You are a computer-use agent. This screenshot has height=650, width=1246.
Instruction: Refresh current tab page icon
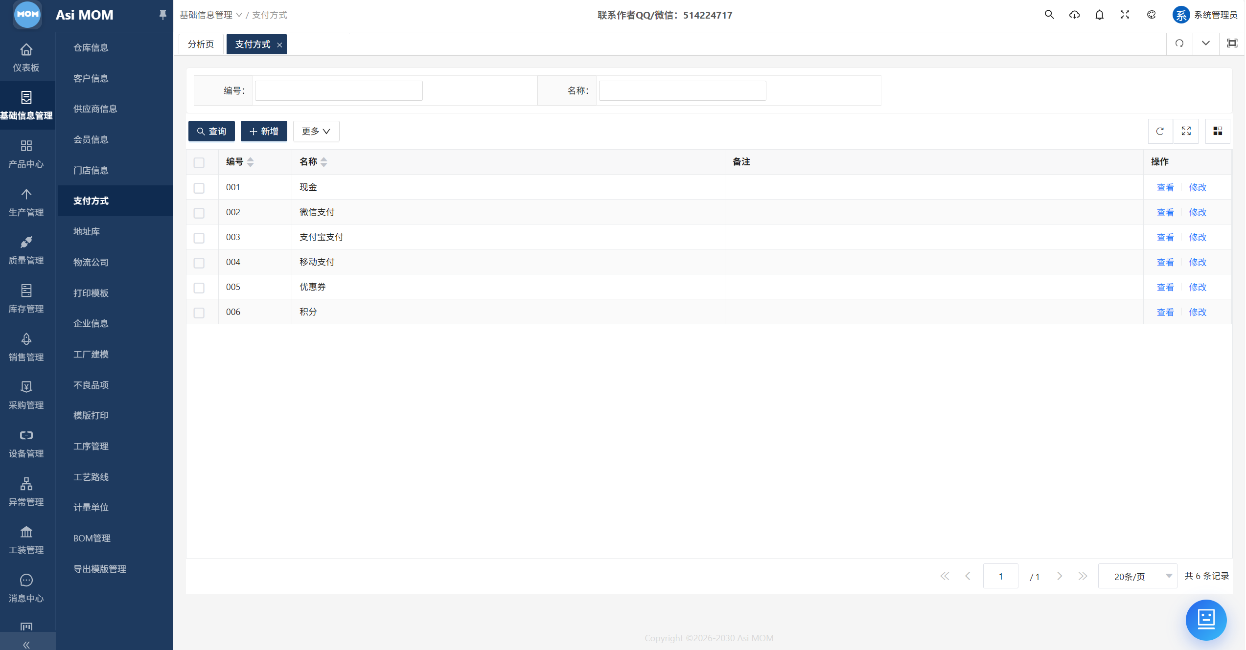point(1179,44)
